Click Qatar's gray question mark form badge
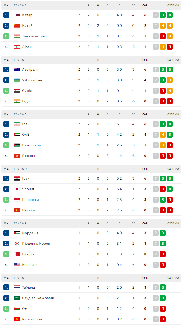Image resolution: width=181 pixels, height=326 pixels. coord(156,15)
